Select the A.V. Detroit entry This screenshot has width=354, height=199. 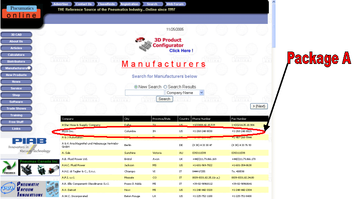pos(69,190)
